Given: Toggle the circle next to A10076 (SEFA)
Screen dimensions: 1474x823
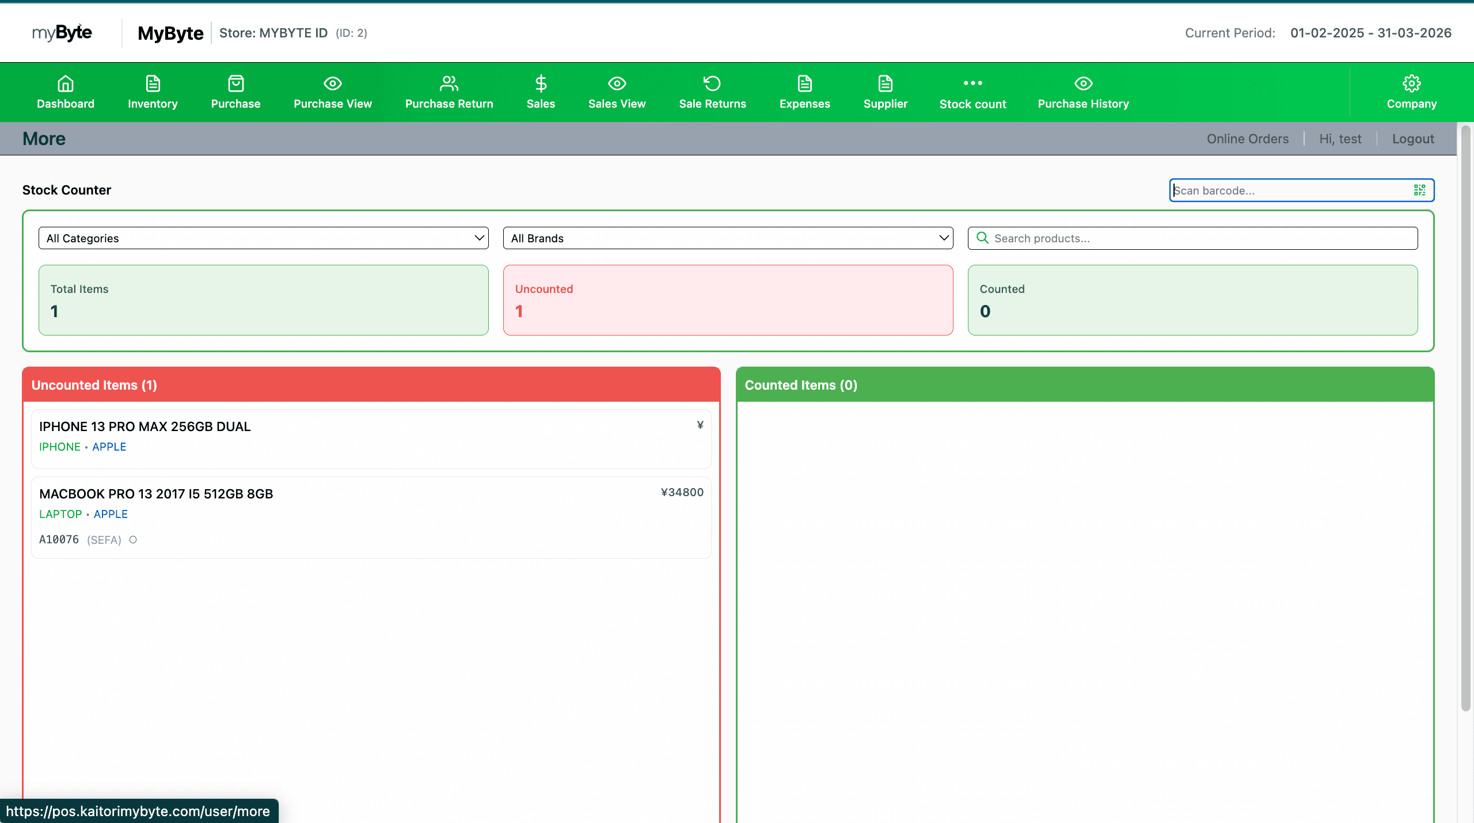Looking at the screenshot, I should tap(133, 540).
